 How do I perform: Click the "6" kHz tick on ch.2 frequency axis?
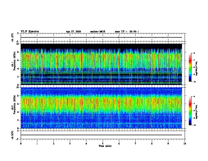click(18, 104)
